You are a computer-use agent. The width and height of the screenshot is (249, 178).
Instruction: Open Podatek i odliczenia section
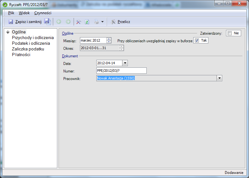(x=31, y=43)
